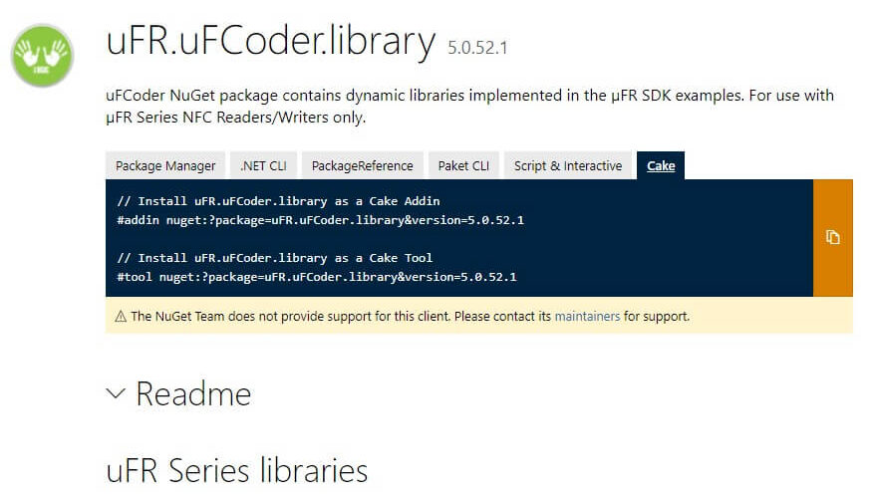Viewport: 872px width, 498px height.
Task: Click the green uFR hands package logo
Action: coord(42,56)
